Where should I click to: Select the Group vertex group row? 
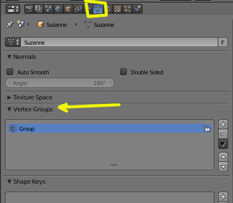point(110,128)
